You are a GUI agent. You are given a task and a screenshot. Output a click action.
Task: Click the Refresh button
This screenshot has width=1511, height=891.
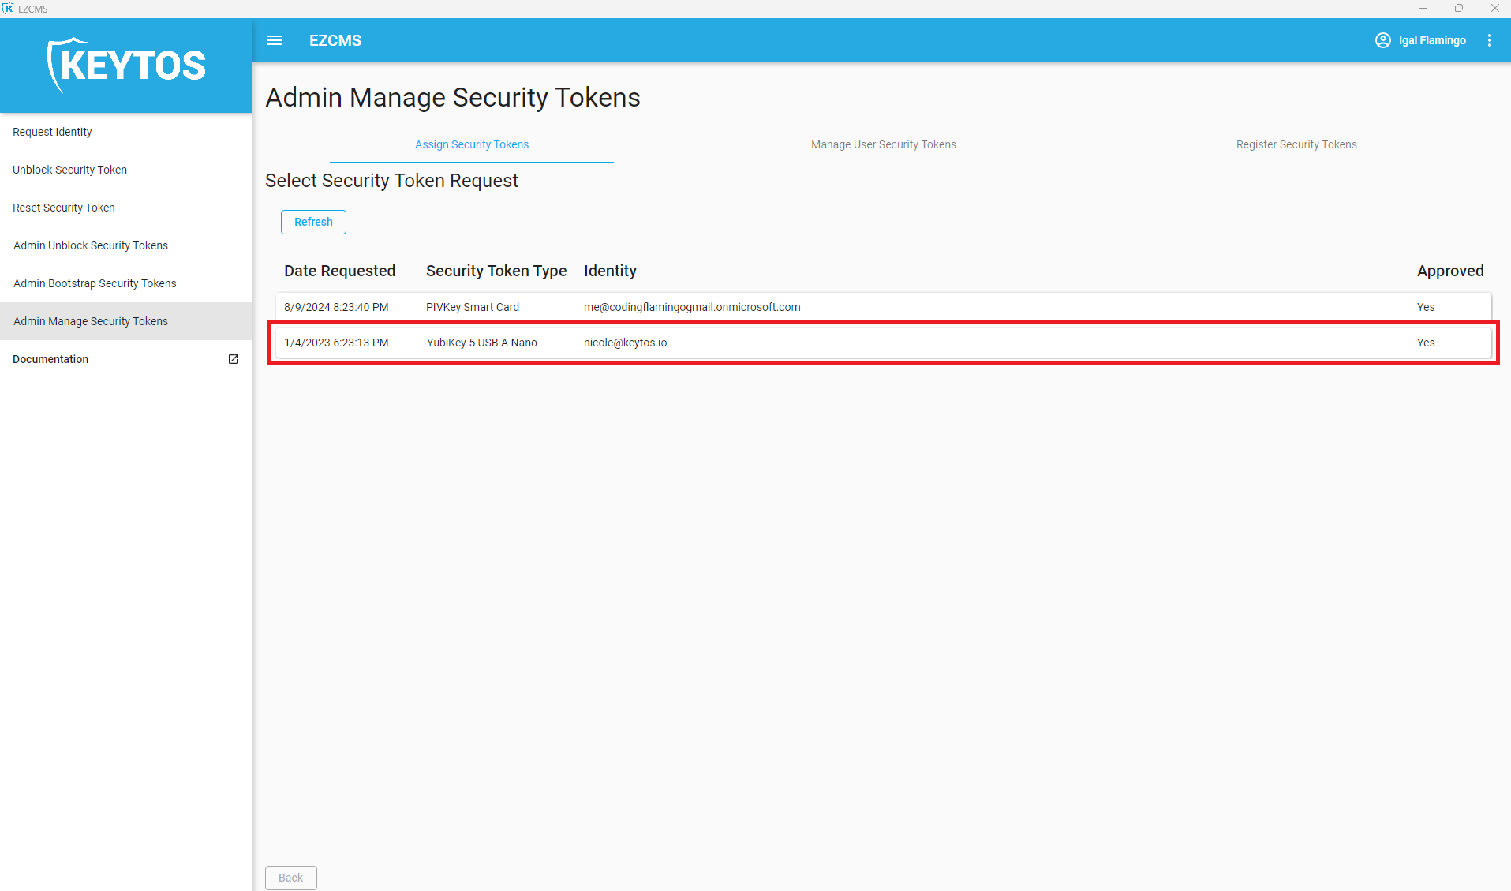[x=313, y=222]
